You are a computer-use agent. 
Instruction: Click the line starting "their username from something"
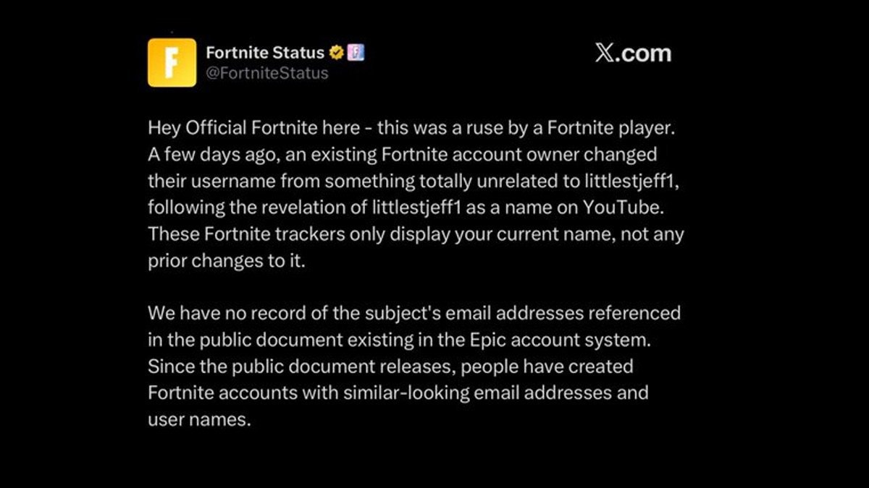pyautogui.click(x=413, y=181)
